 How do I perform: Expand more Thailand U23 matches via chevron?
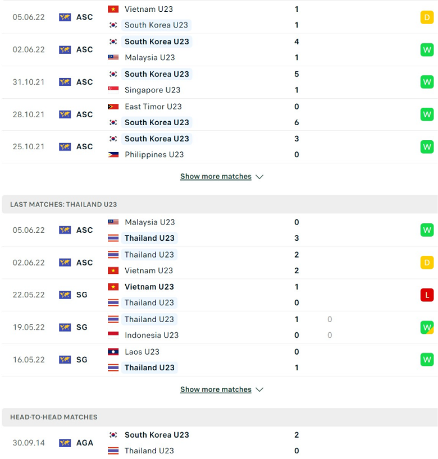[259, 389]
